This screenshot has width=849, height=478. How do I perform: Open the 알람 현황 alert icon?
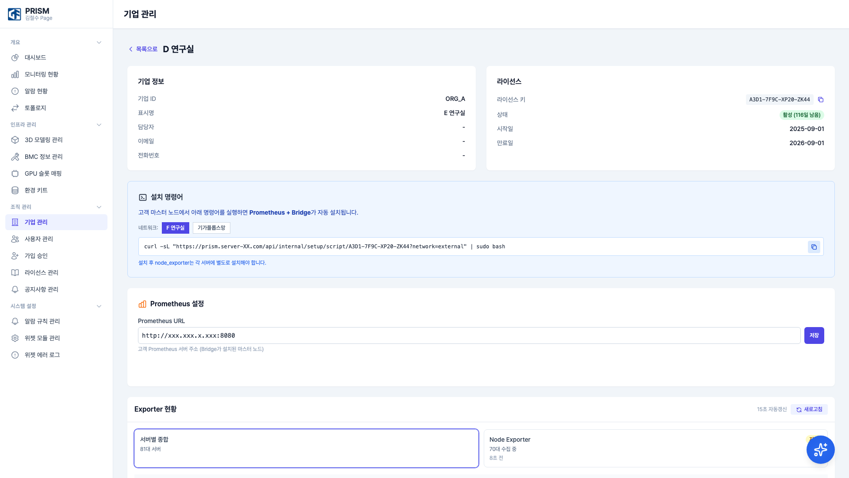click(15, 91)
